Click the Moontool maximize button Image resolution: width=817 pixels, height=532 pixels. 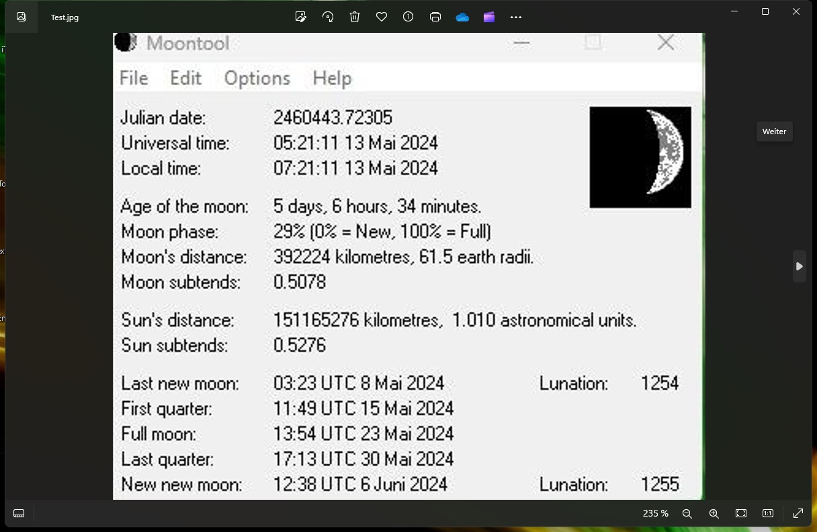[593, 42]
